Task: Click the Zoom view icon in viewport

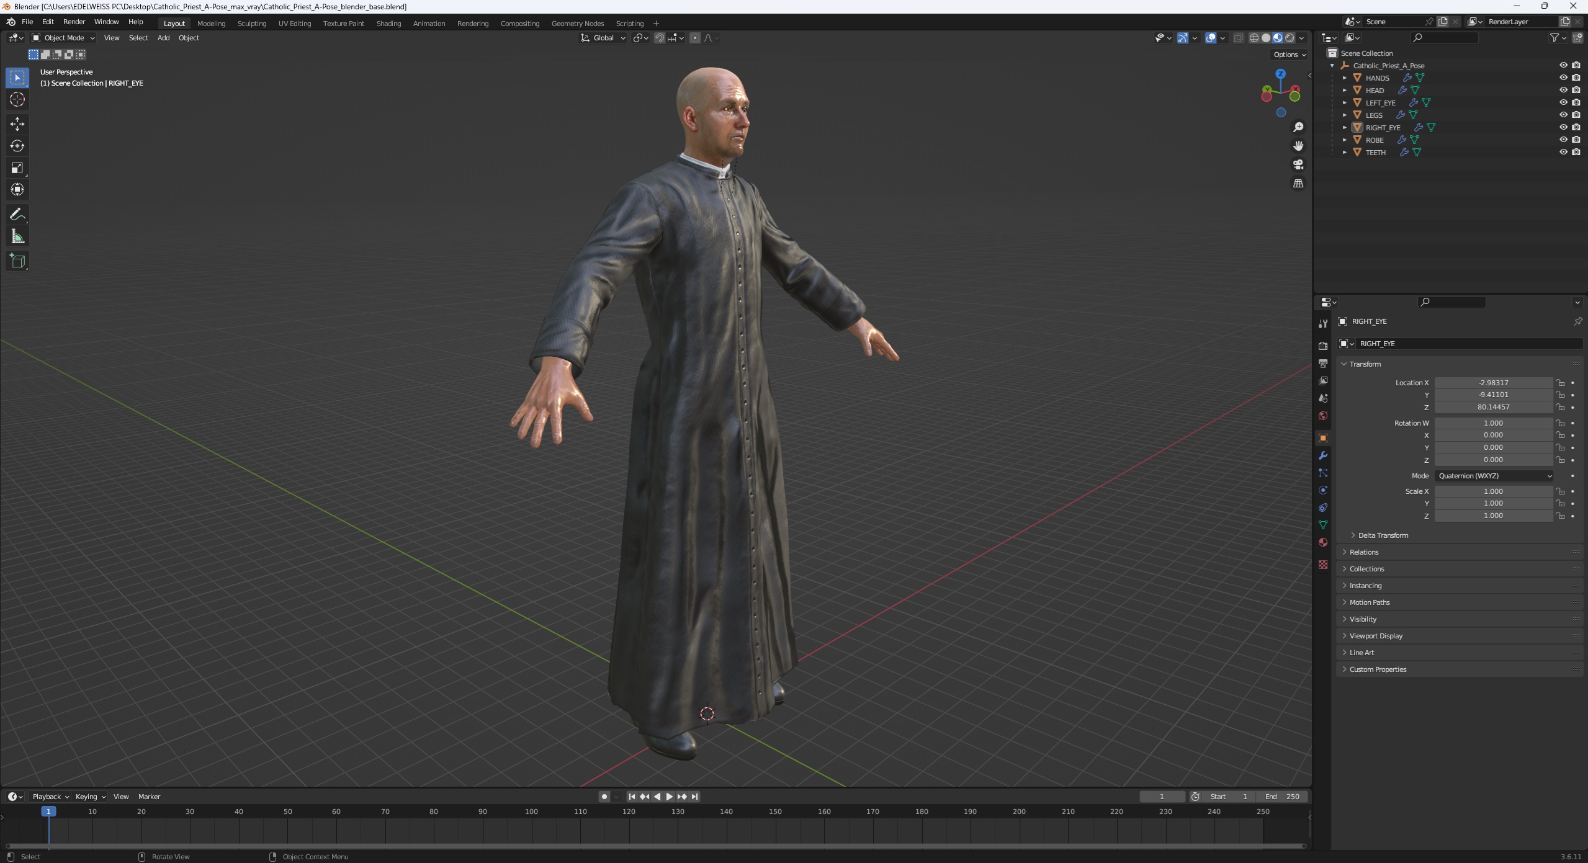Action: pyautogui.click(x=1298, y=127)
